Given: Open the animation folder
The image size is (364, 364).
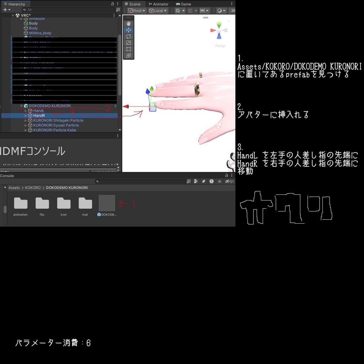Looking at the screenshot, I should click(20, 206).
